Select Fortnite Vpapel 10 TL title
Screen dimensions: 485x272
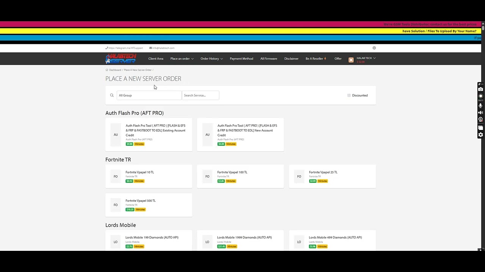click(139, 172)
